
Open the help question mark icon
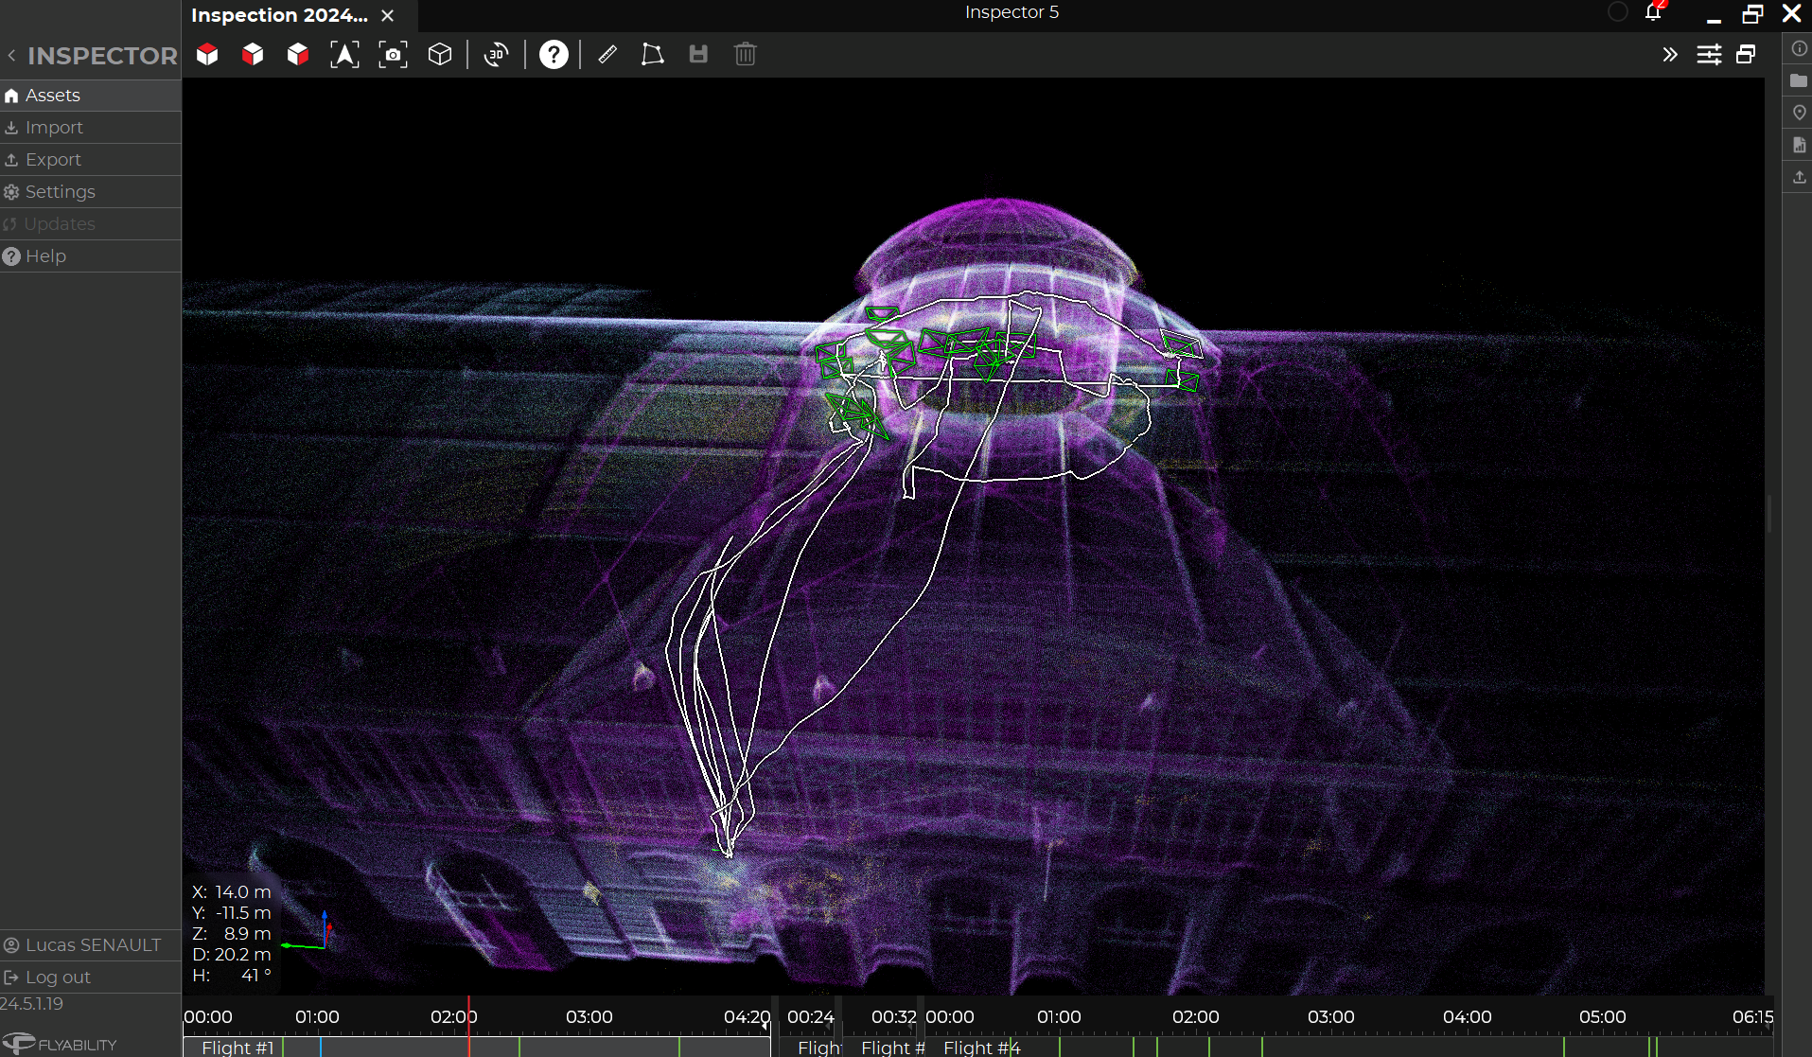(554, 55)
